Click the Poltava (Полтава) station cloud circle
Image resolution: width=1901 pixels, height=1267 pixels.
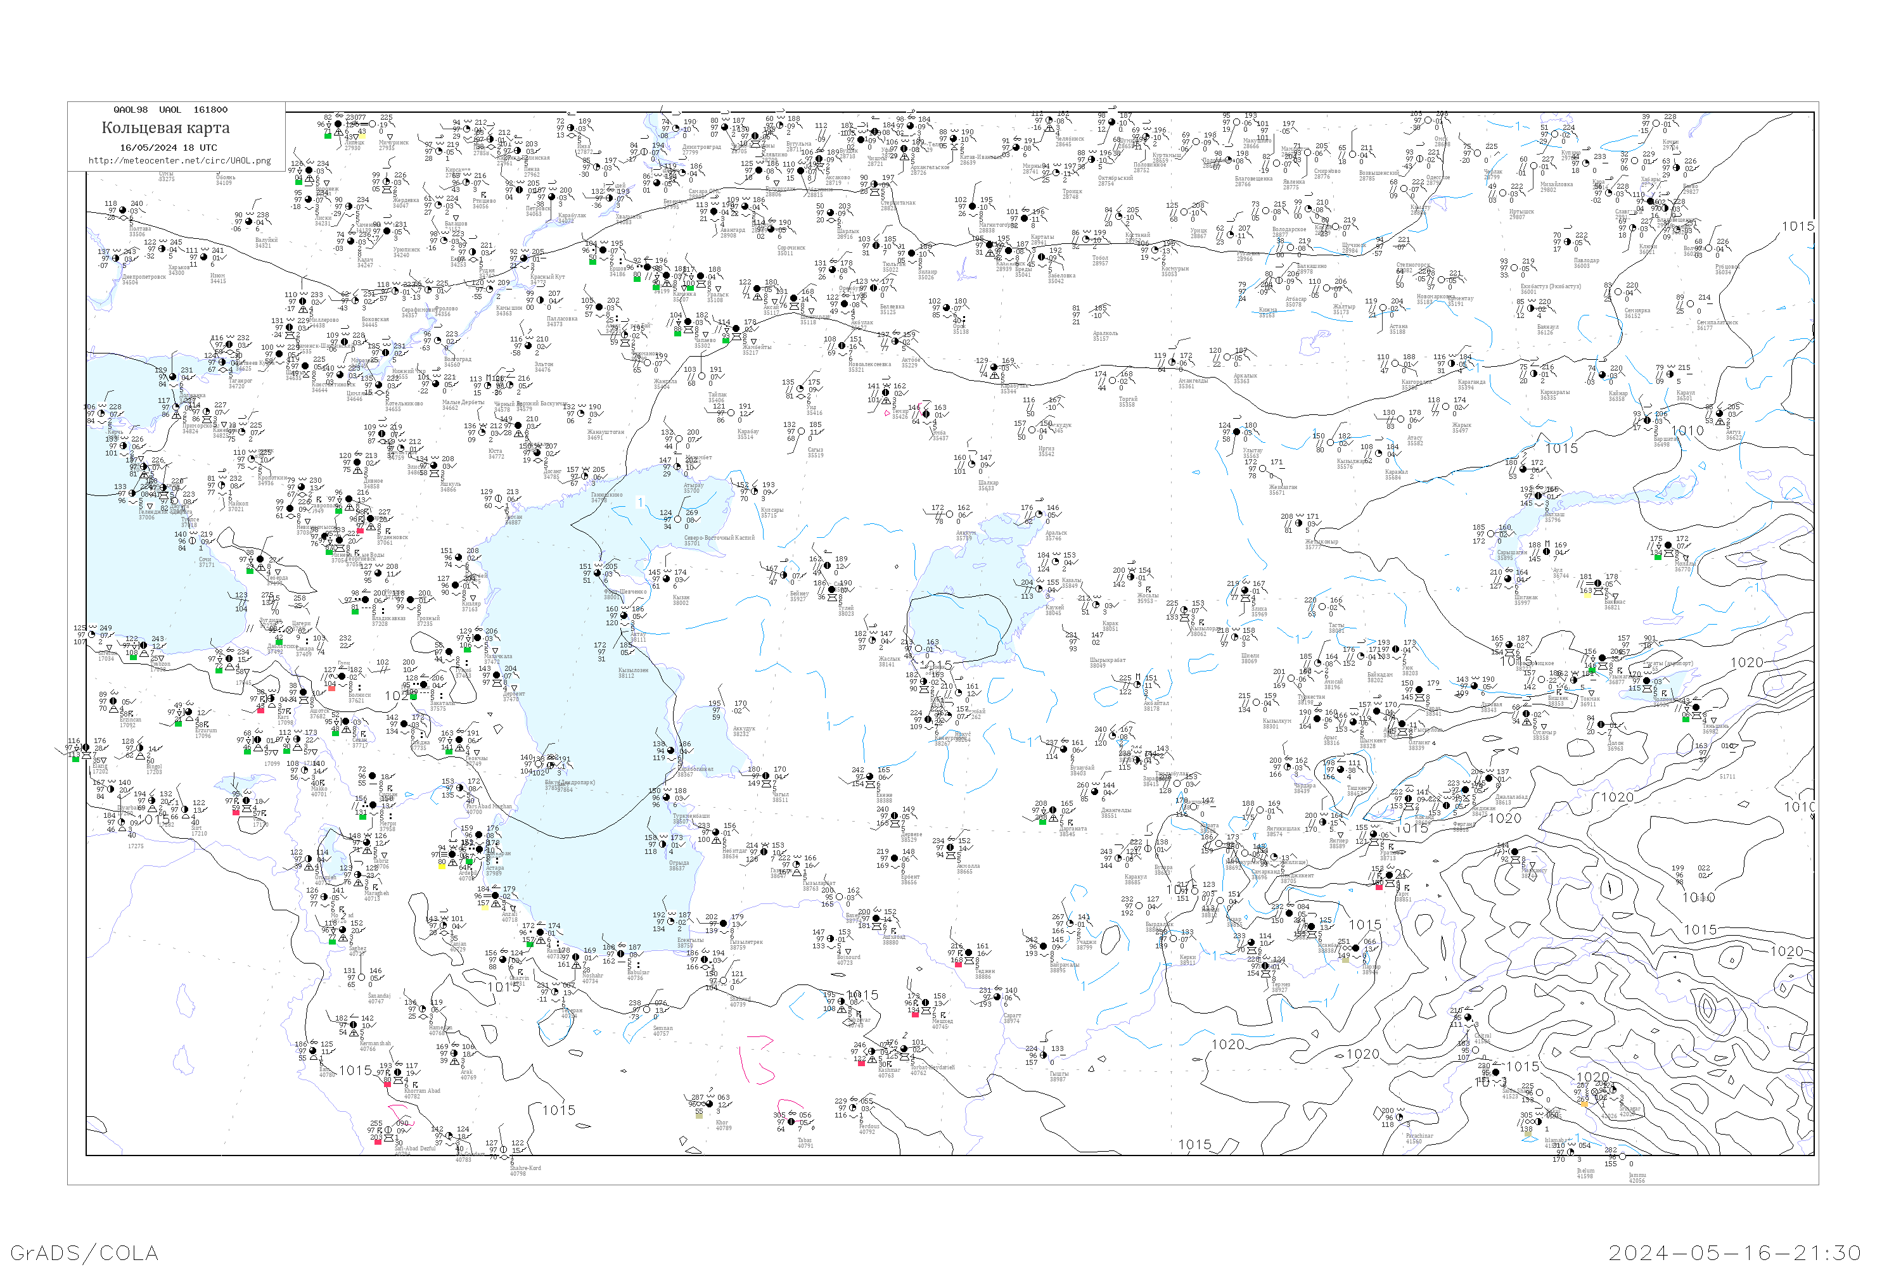click(123, 210)
